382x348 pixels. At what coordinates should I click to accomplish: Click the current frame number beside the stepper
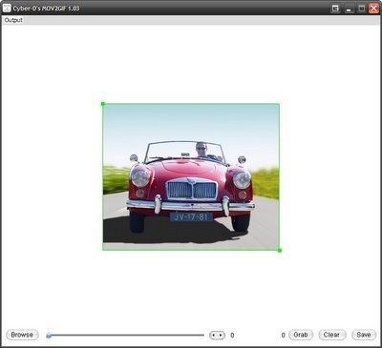pos(232,336)
